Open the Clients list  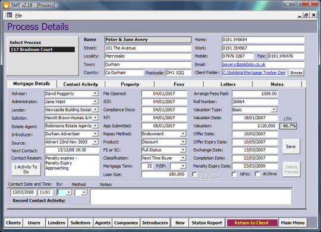coord(13,223)
